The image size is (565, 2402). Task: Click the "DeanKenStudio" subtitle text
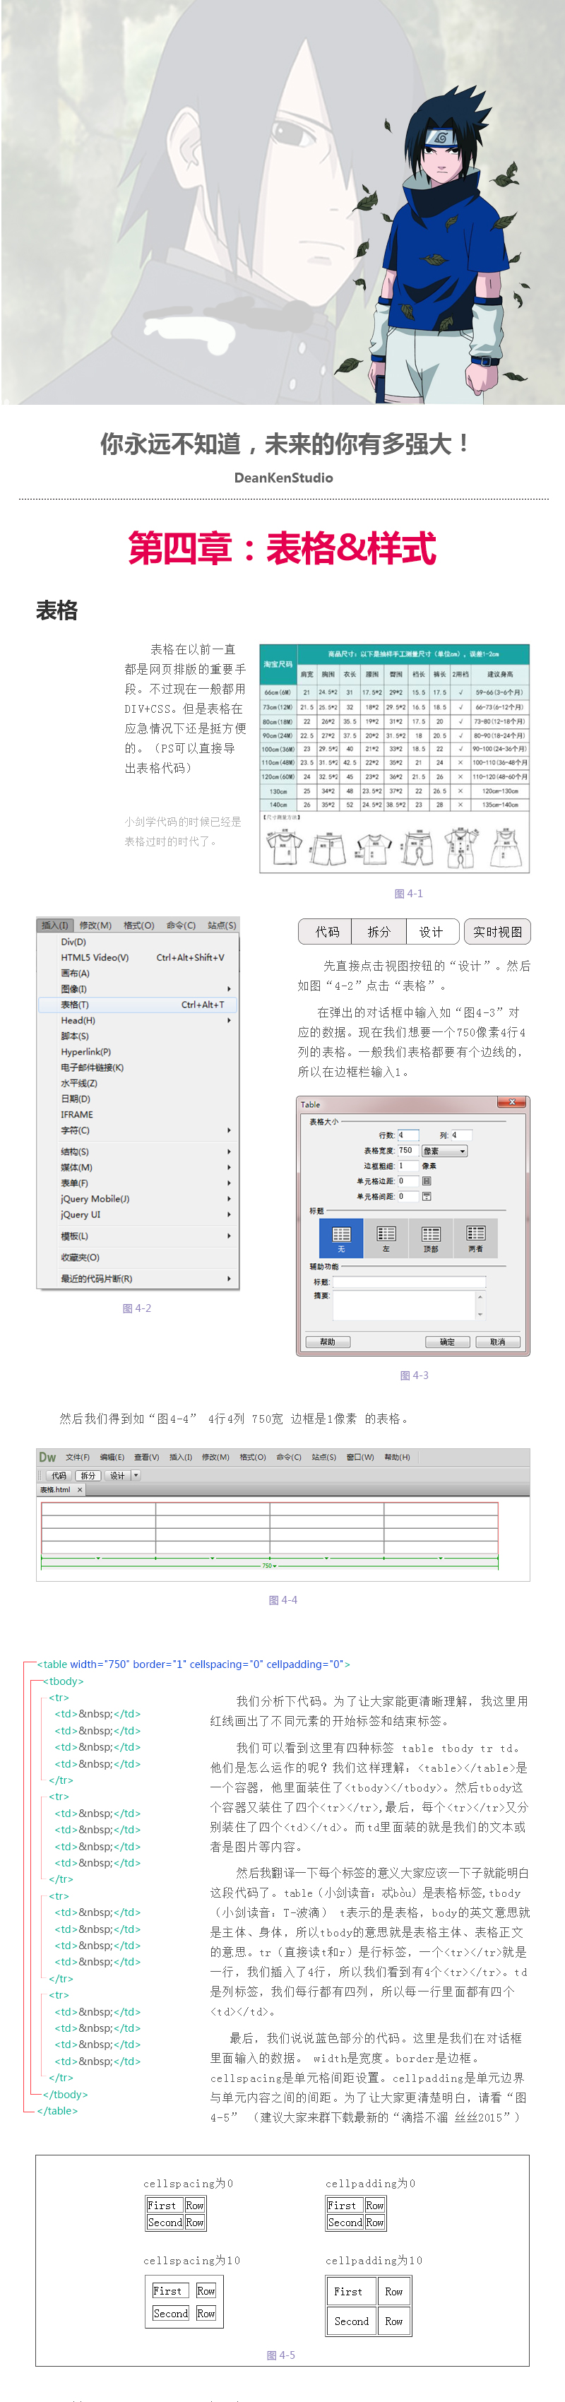point(283,478)
